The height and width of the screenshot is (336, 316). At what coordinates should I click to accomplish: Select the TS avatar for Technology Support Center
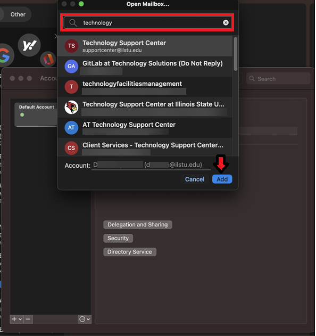tap(71, 46)
